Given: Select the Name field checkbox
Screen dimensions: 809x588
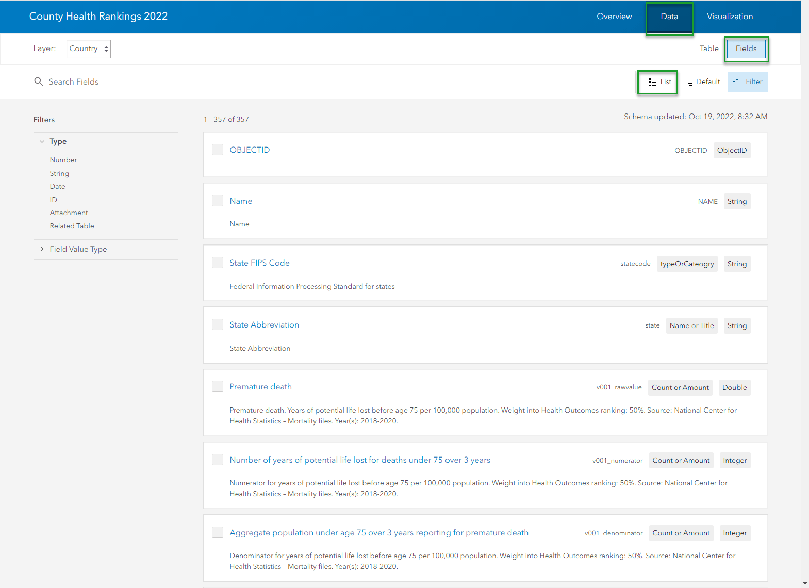Looking at the screenshot, I should [x=218, y=201].
